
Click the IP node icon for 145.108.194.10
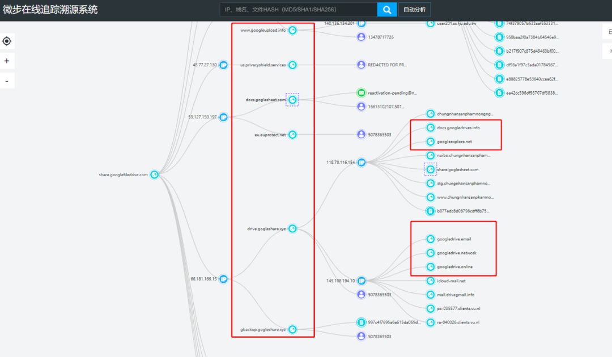point(362,280)
